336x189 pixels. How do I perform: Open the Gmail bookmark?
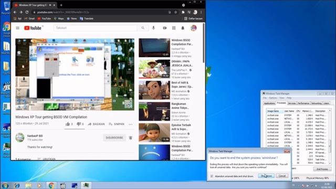(29, 19)
